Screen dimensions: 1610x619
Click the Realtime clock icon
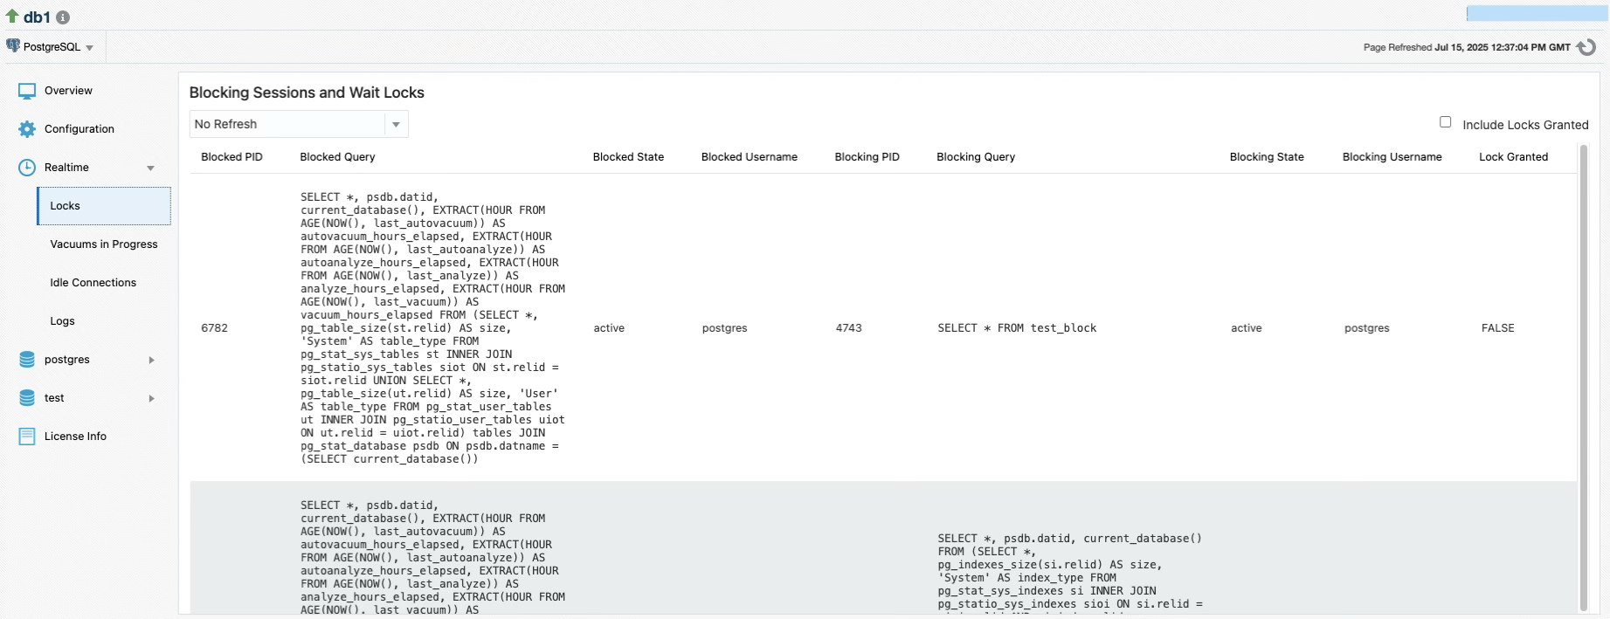tap(27, 168)
